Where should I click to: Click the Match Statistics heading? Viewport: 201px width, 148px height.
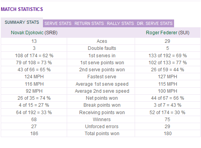[22, 9]
